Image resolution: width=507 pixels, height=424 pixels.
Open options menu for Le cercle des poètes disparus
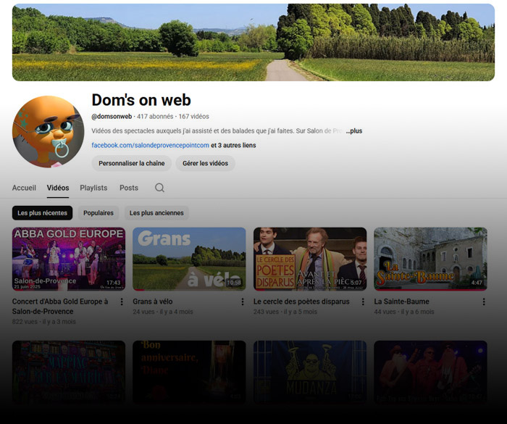click(x=363, y=302)
